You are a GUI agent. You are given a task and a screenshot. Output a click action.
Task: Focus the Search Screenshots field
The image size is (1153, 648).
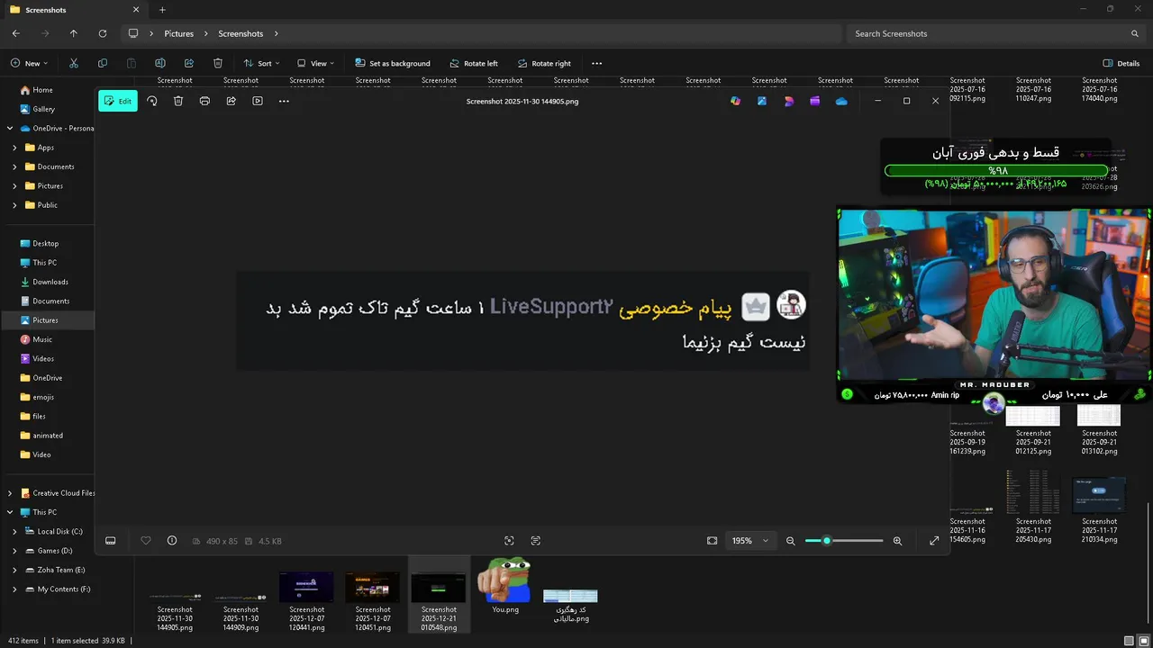click(995, 33)
